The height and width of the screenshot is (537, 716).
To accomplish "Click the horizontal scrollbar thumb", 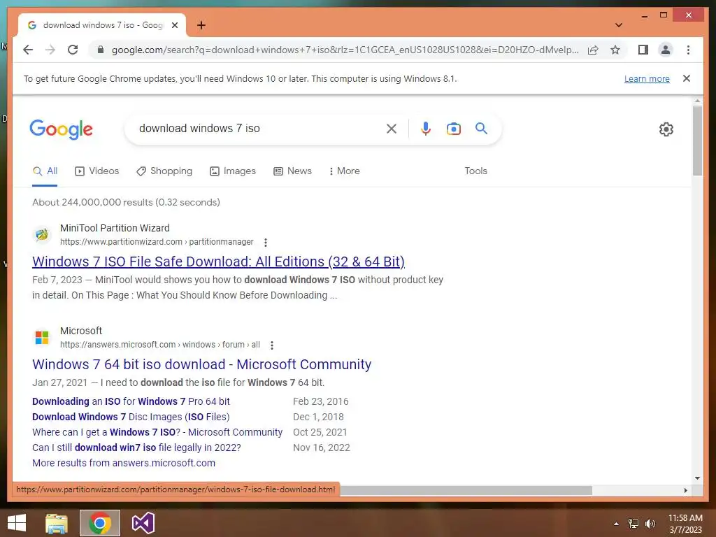I will 466,490.
